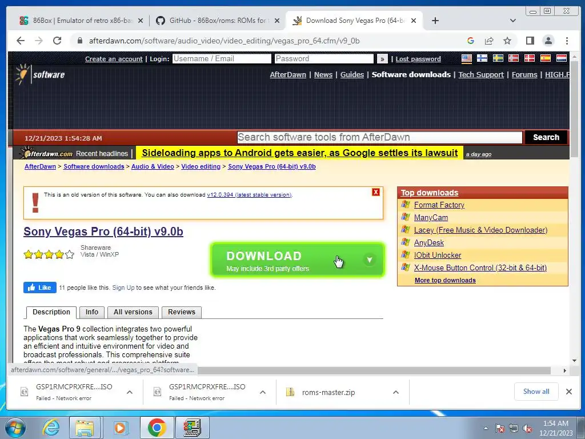Viewport: 585px width, 439px height.
Task: Open the v12.0.394 latest stable version link
Action: point(249,195)
